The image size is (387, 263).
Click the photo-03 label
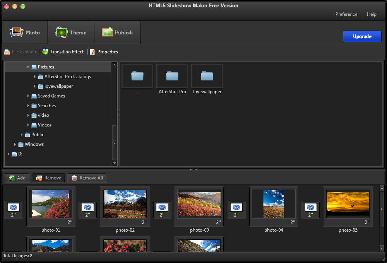(x=199, y=230)
